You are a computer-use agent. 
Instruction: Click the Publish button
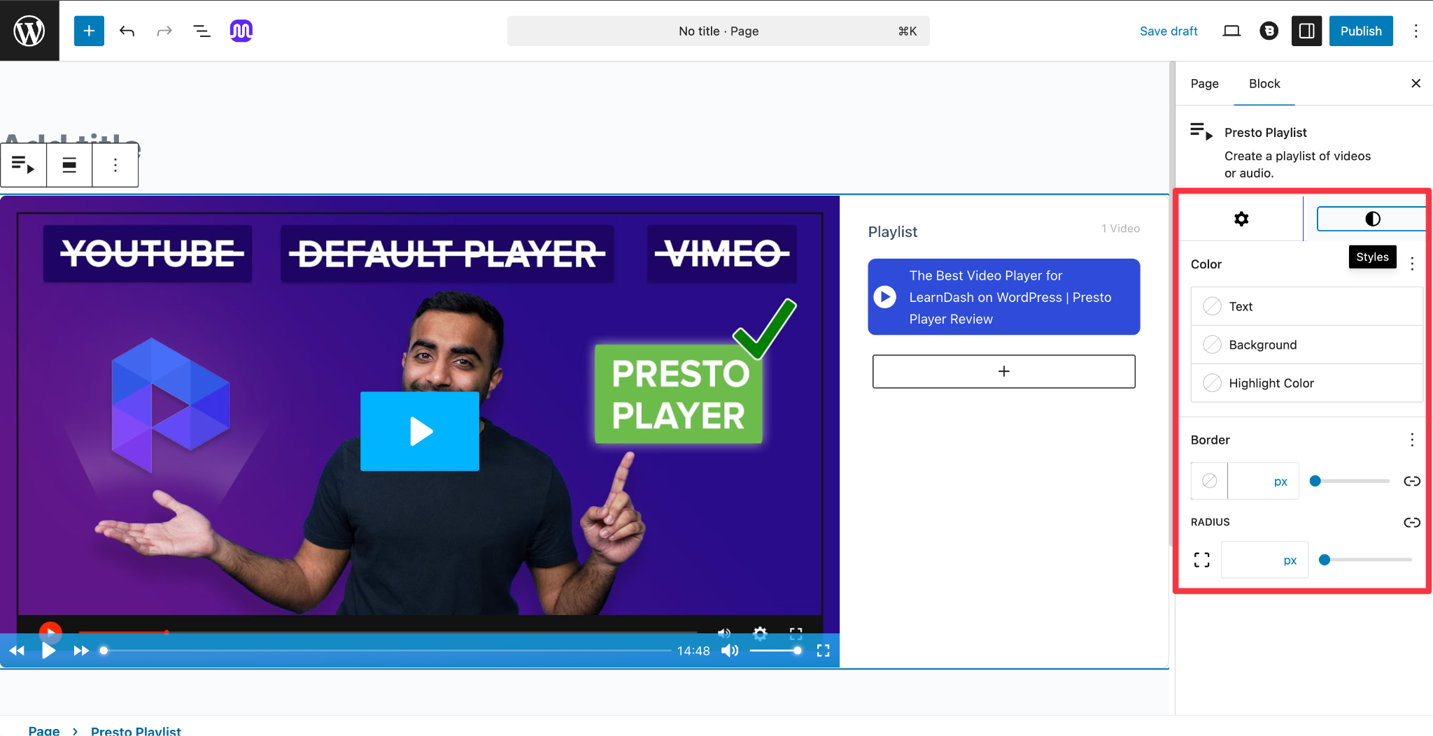1360,31
